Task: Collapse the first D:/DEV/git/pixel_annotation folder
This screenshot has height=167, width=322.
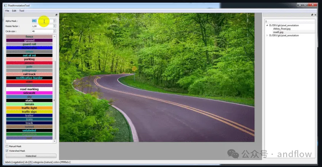Action: (x=267, y=25)
